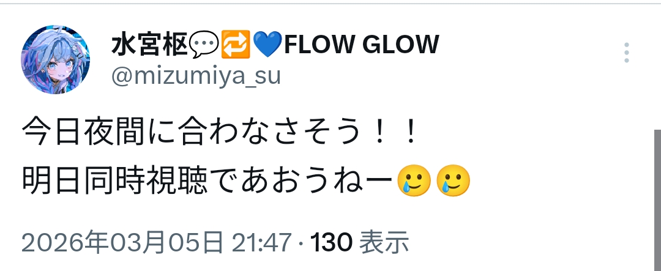Click the speech bubble emoji in the name
The height and width of the screenshot is (271, 661).
[204, 45]
